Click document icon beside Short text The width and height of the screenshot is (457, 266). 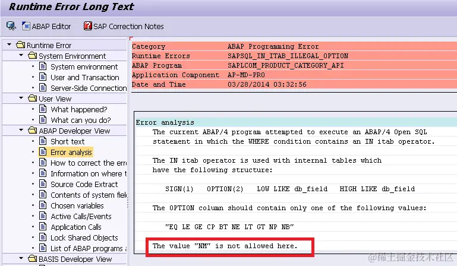43,141
